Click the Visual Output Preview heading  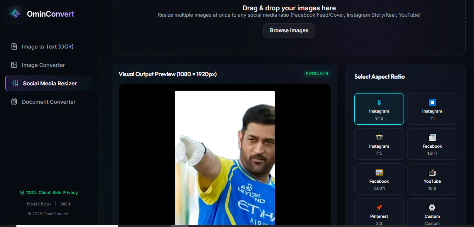coord(167,74)
